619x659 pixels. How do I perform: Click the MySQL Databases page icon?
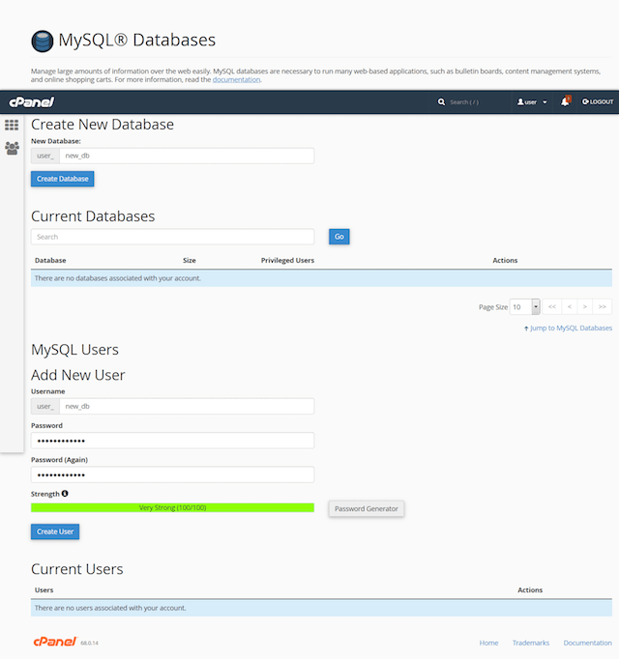42,41
